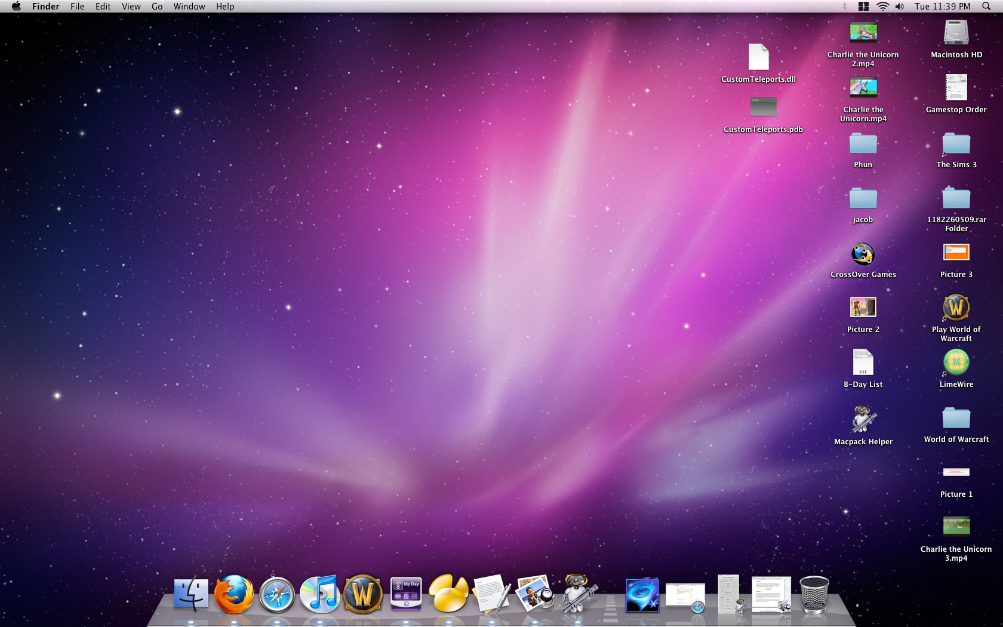Open the Go menu in the menu bar

(156, 7)
